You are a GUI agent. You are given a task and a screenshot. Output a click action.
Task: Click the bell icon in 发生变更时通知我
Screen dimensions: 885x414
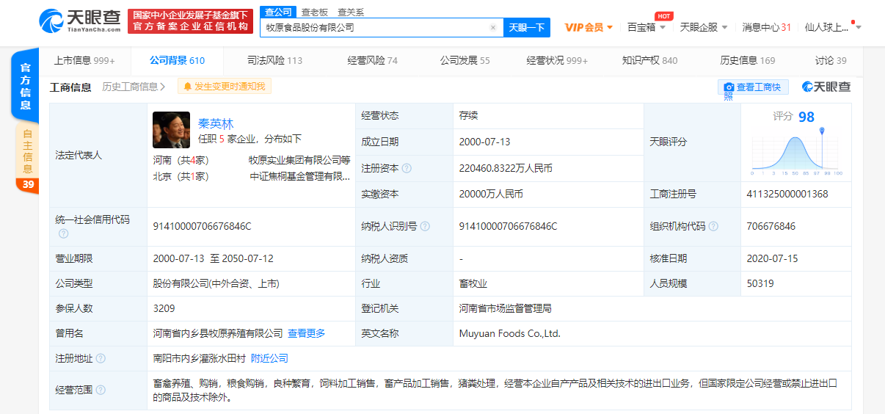pos(187,87)
